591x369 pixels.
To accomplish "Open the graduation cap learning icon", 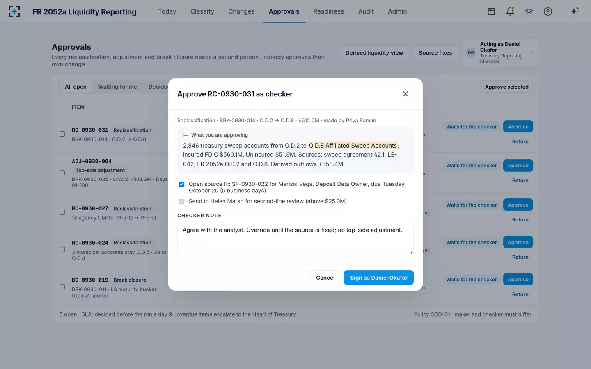I will 529,11.
